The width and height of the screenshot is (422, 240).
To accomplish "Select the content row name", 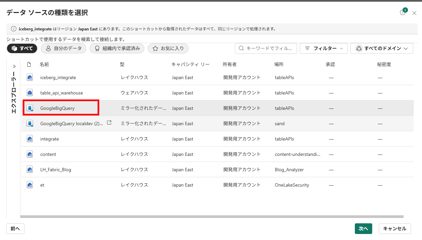I will [48, 154].
